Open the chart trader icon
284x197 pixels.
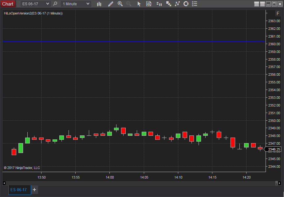coord(159,4)
